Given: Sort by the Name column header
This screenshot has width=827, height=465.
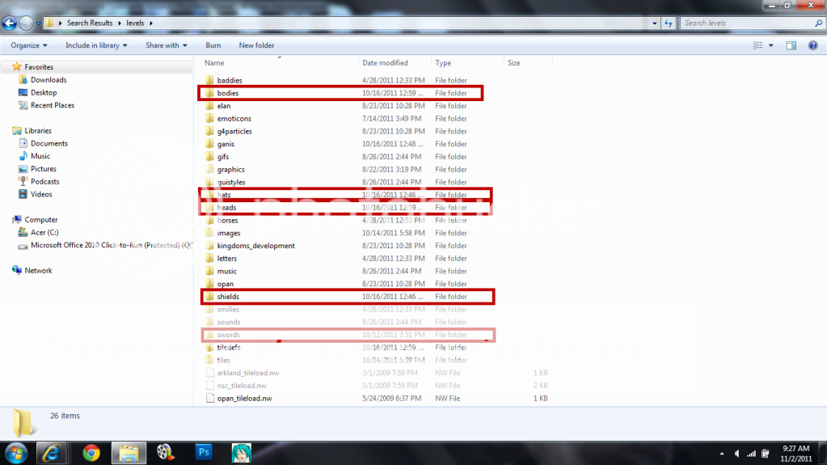Looking at the screenshot, I should (214, 62).
